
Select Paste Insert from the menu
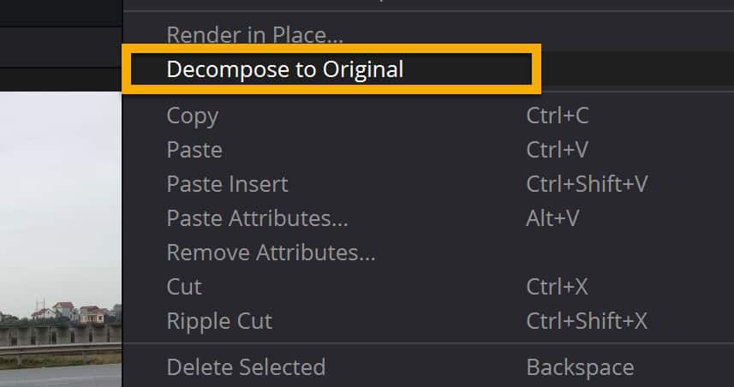coord(228,184)
